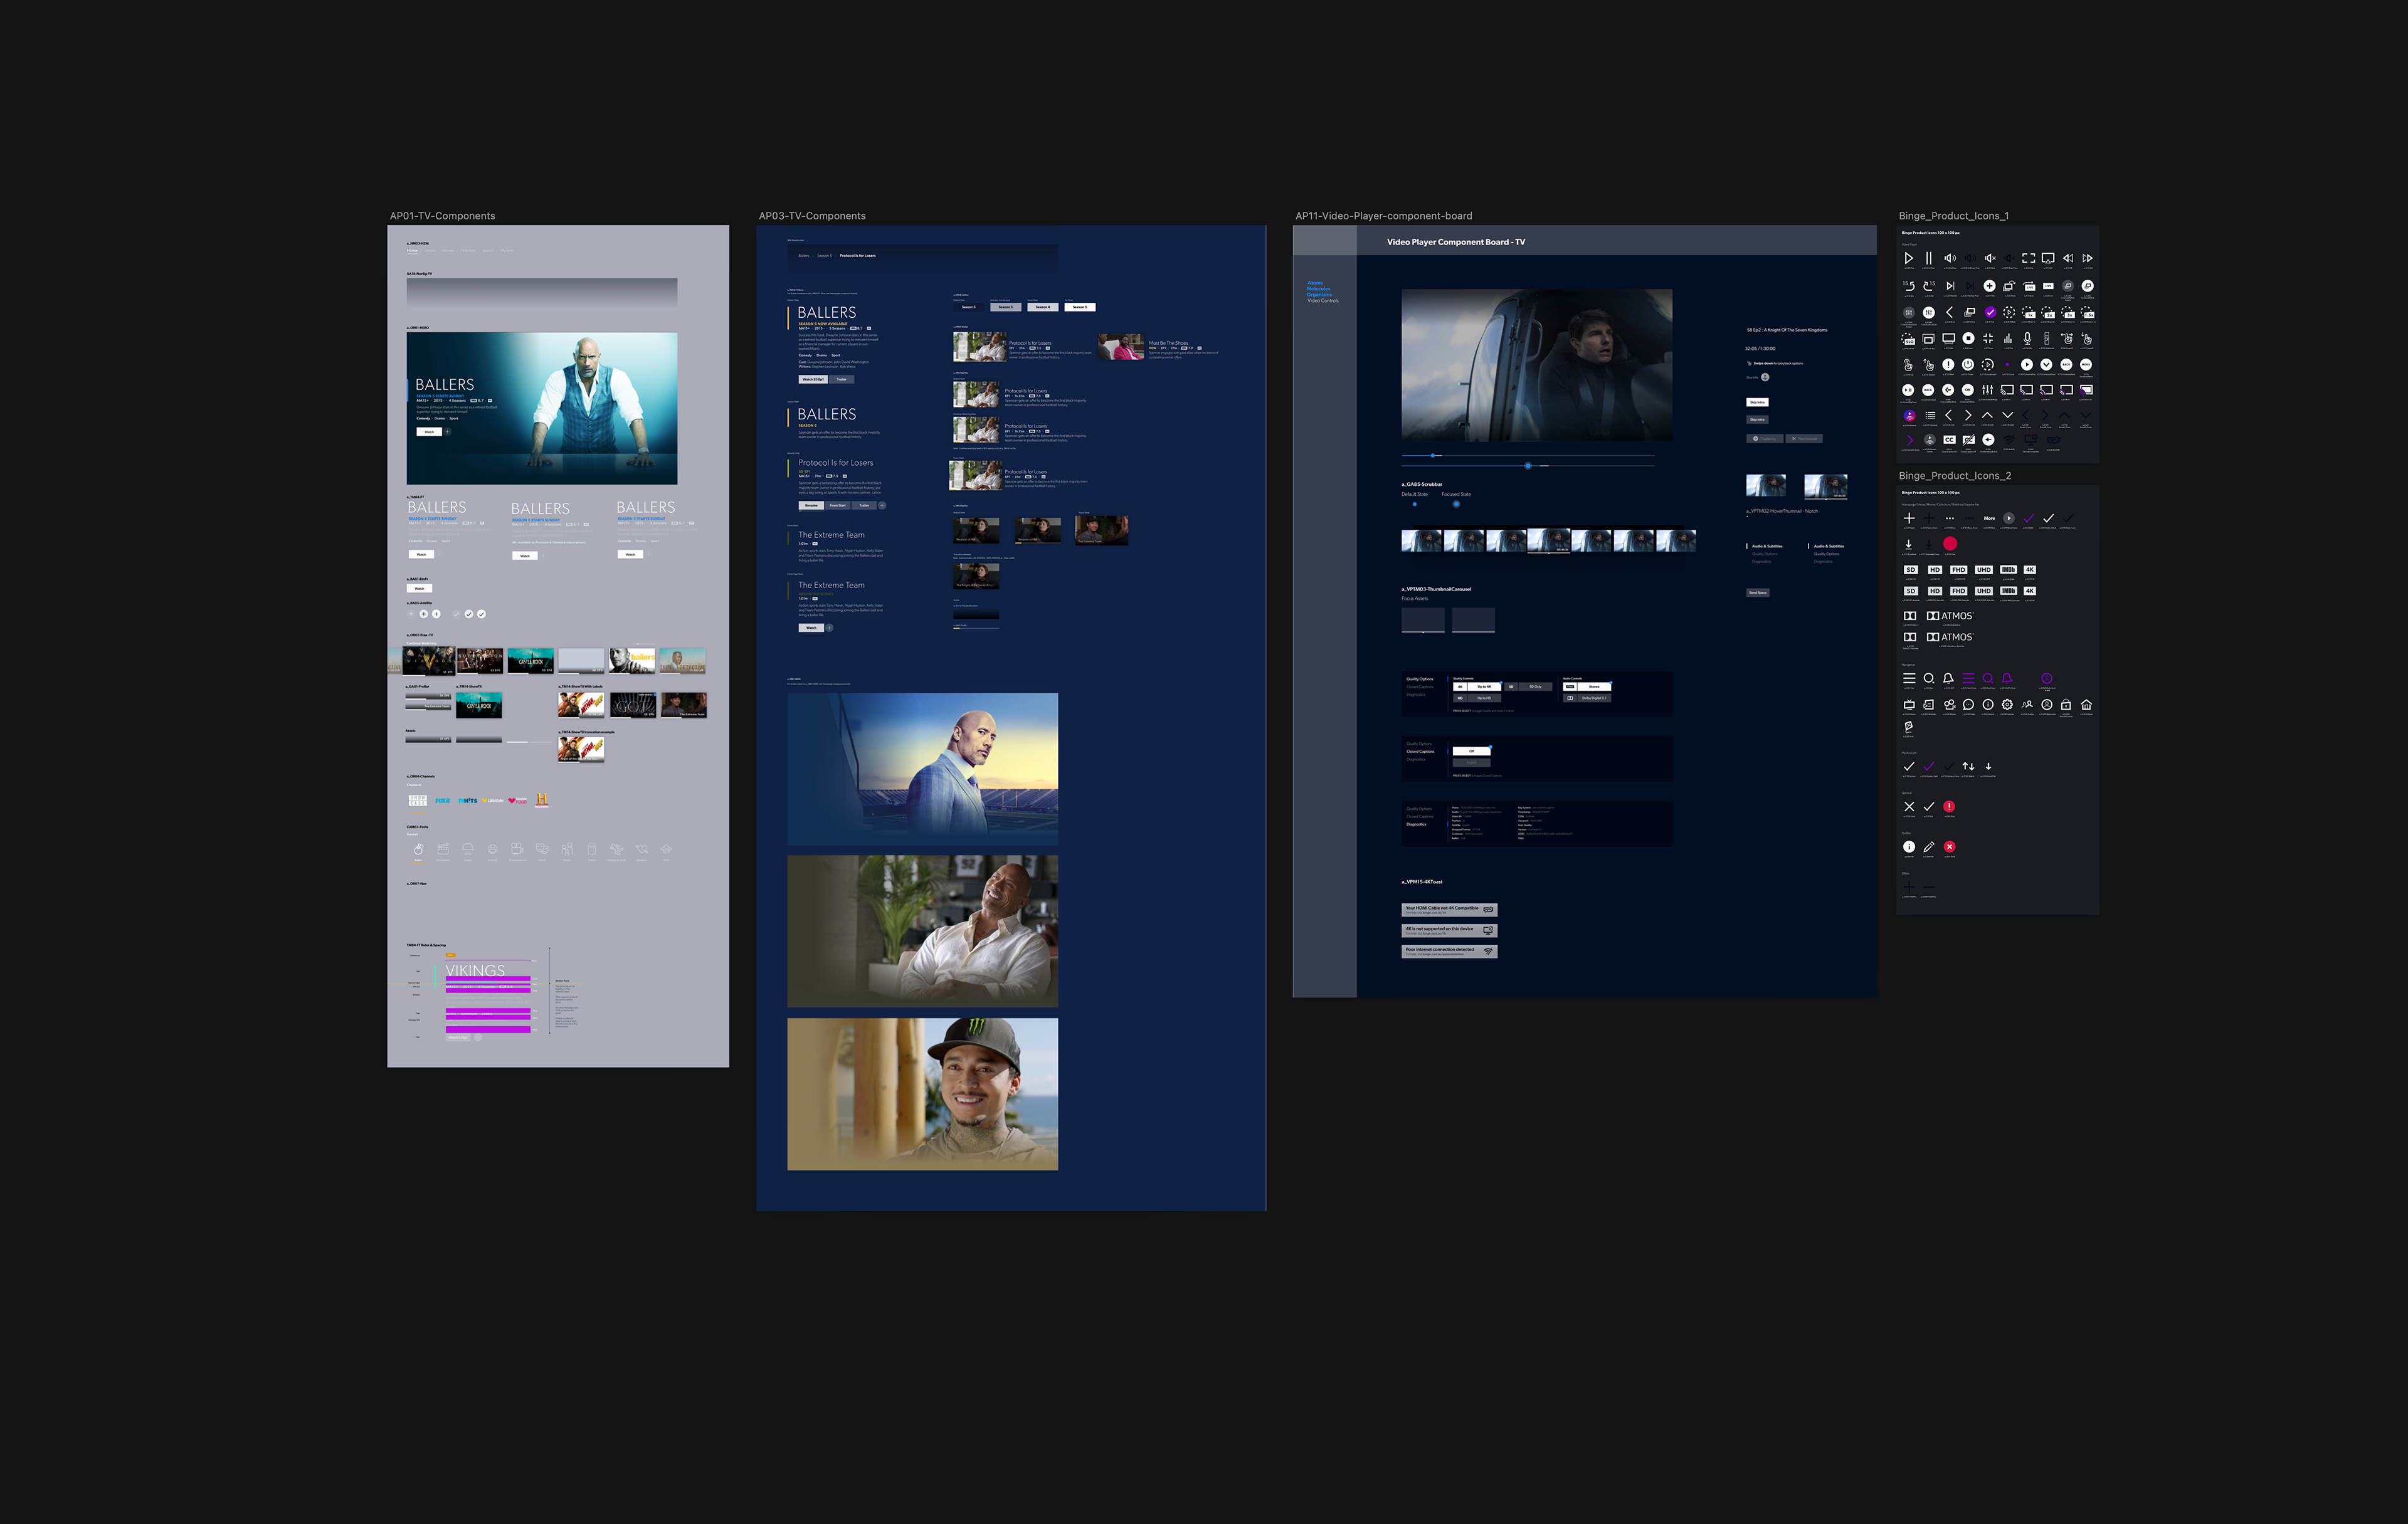Screen dimensions: 2408x1524
Task: Click the IMDb badge in the top badge row
Action: pos(2009,570)
